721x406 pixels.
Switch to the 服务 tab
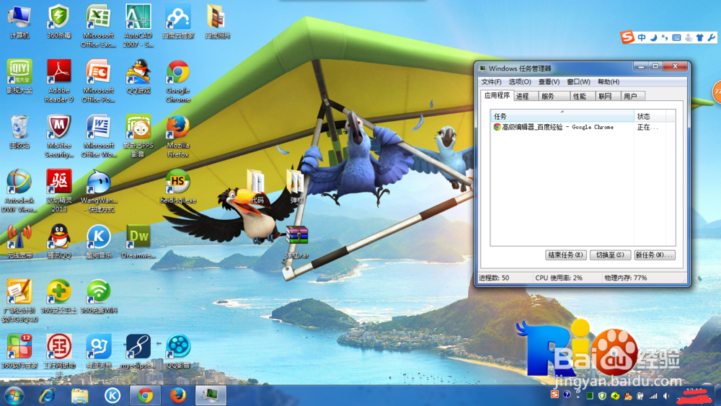[554, 96]
